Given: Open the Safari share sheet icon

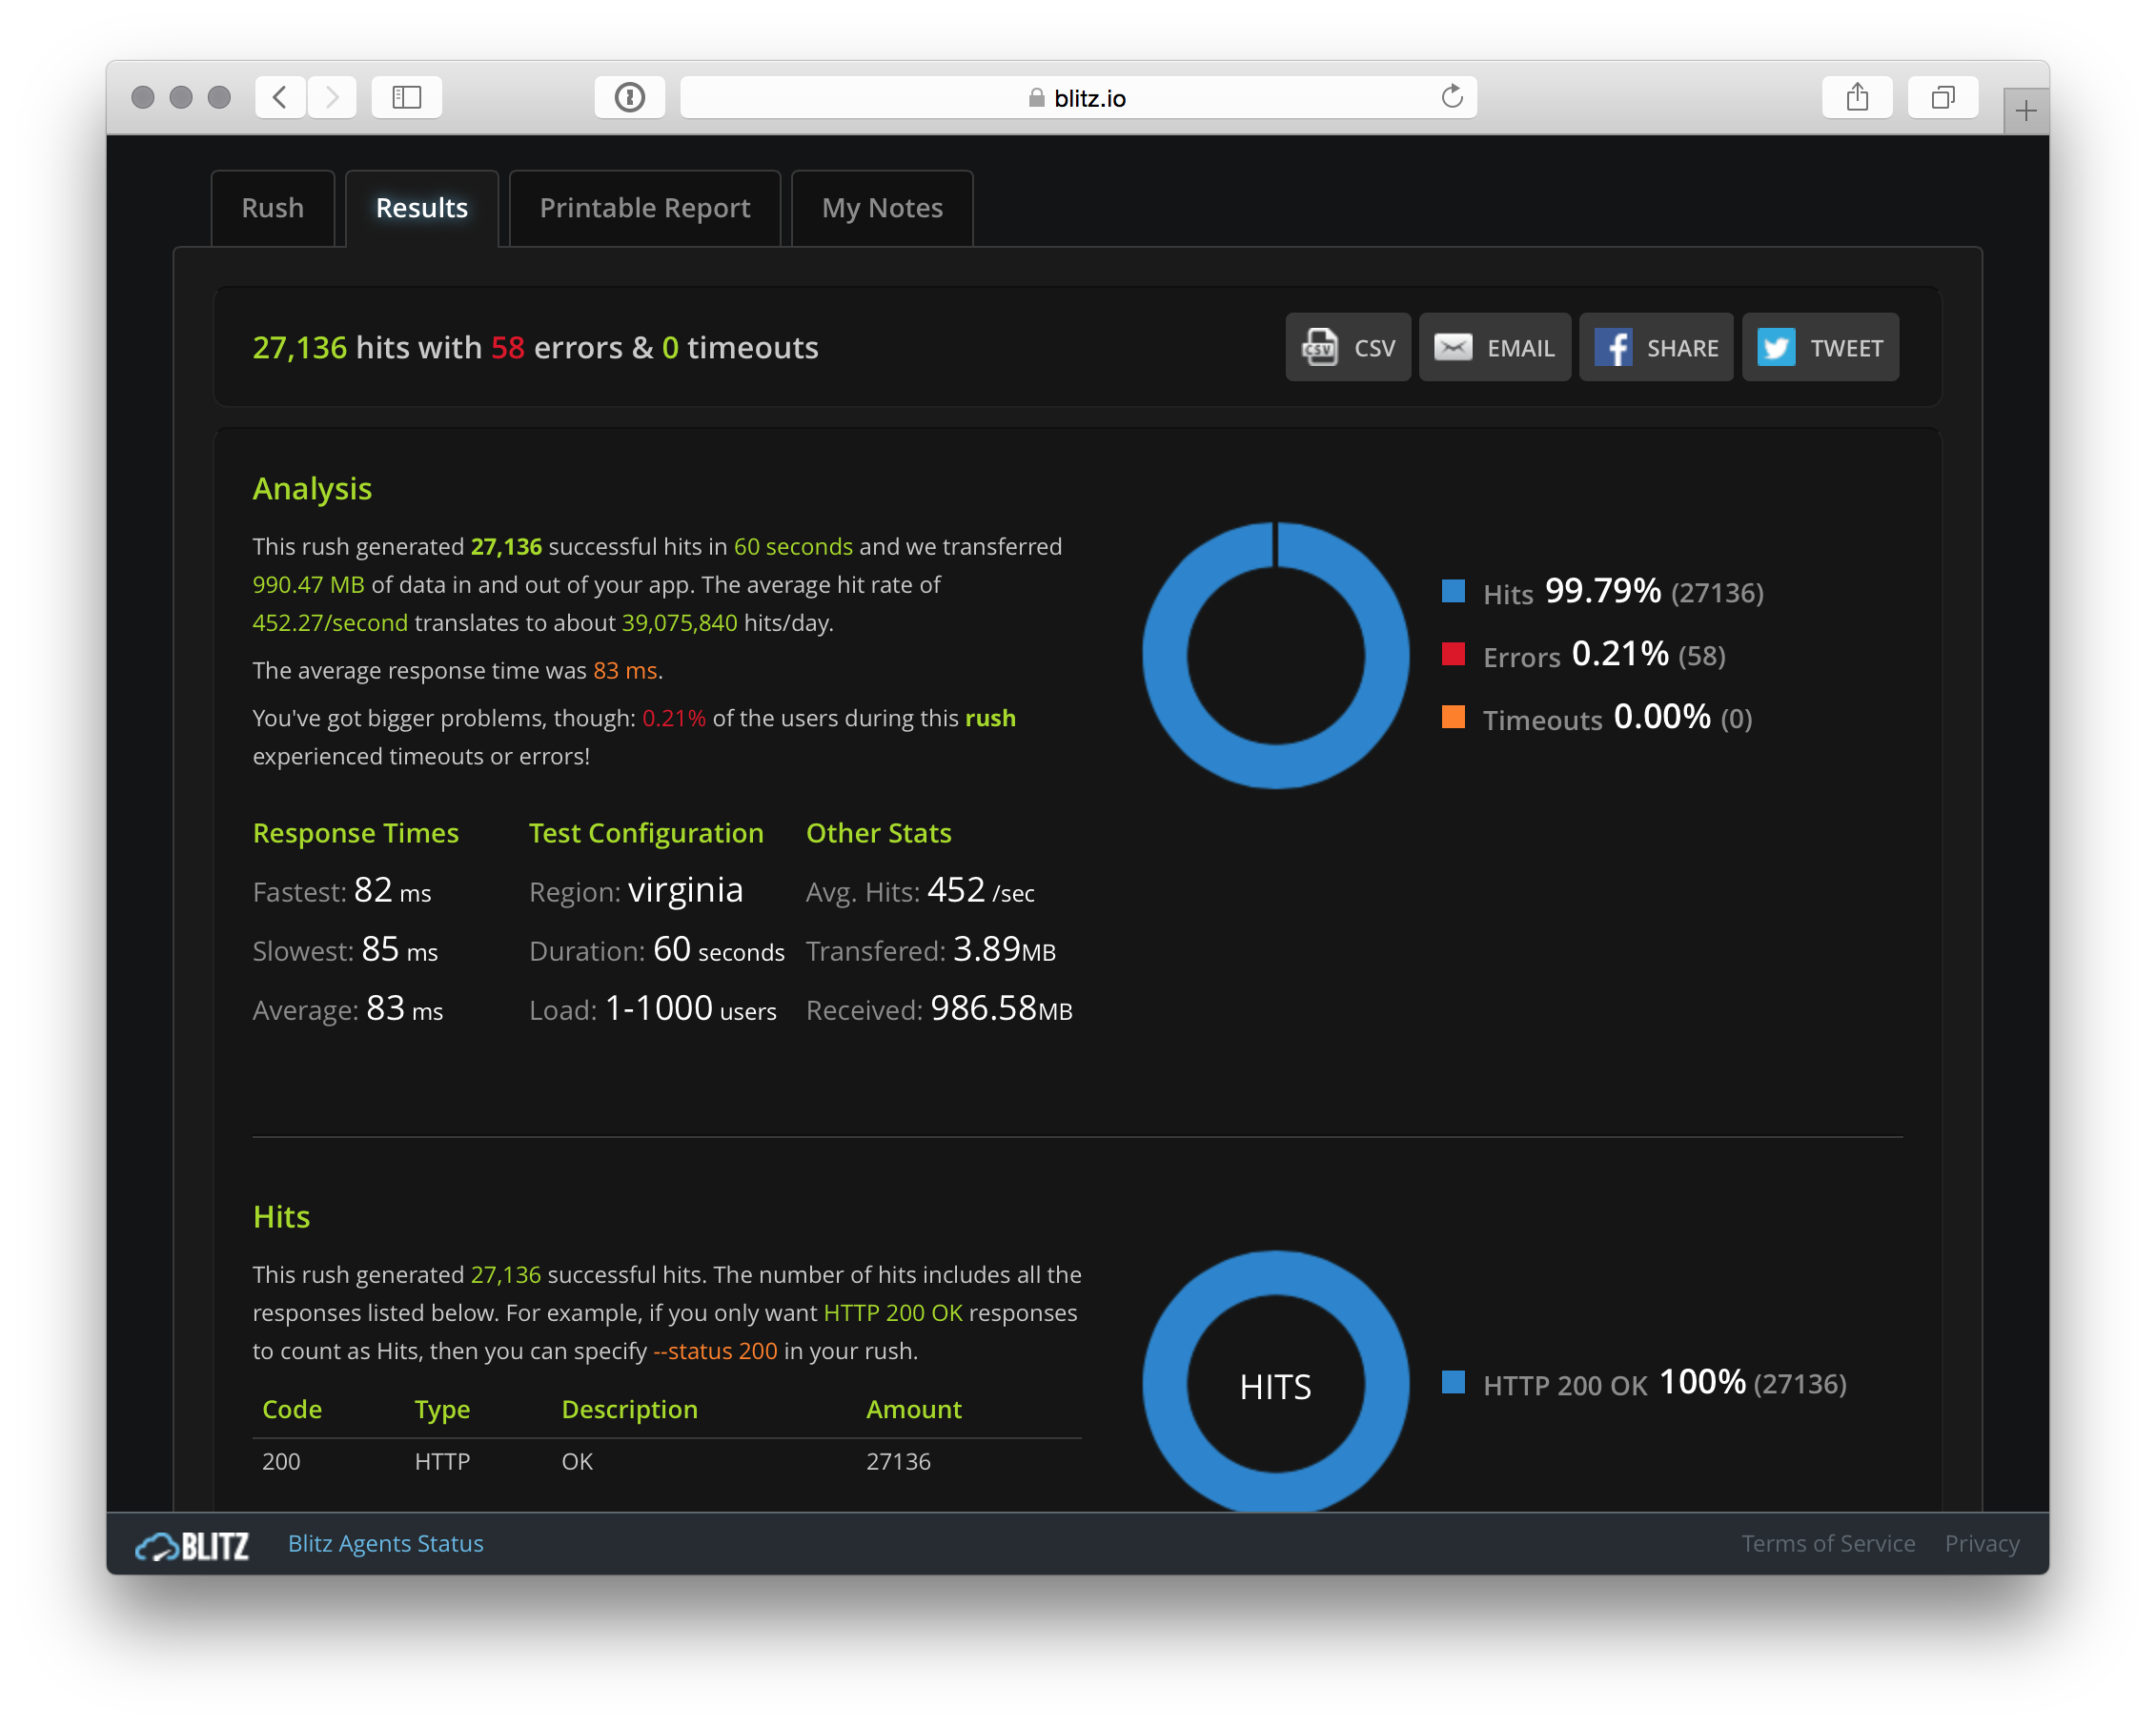Looking at the screenshot, I should [1856, 97].
